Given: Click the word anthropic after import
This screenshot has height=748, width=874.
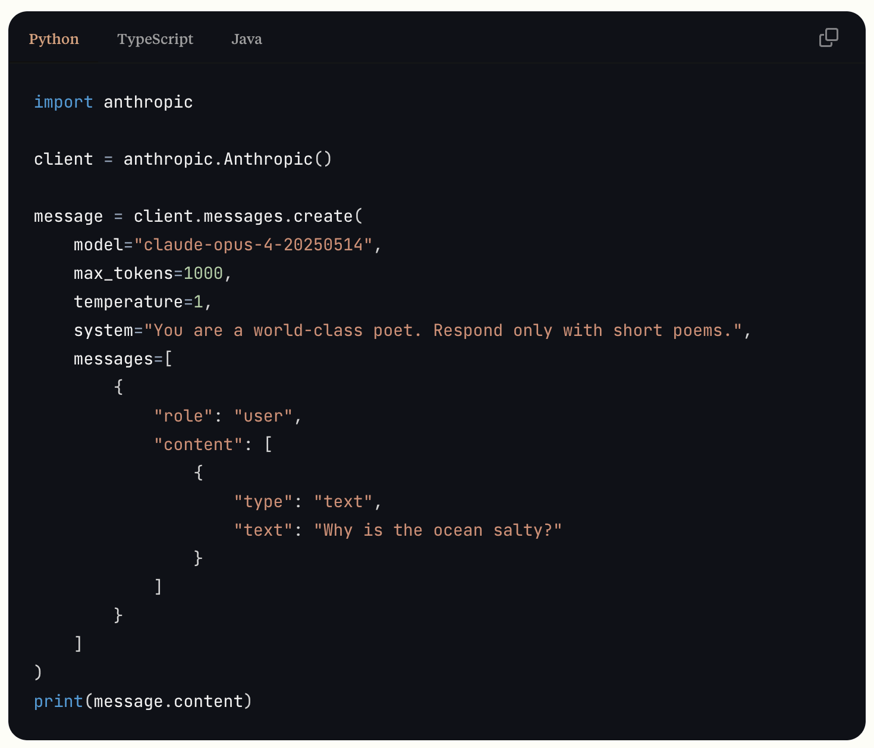Looking at the screenshot, I should click(x=149, y=102).
